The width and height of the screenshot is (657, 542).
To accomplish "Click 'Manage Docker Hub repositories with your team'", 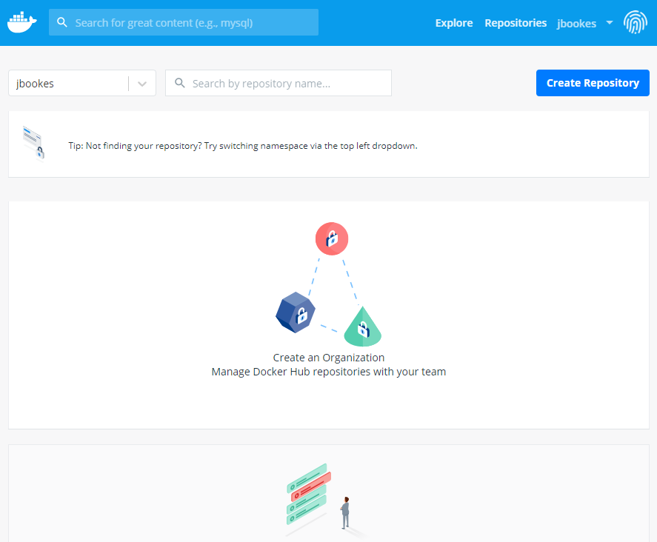I will [x=329, y=372].
